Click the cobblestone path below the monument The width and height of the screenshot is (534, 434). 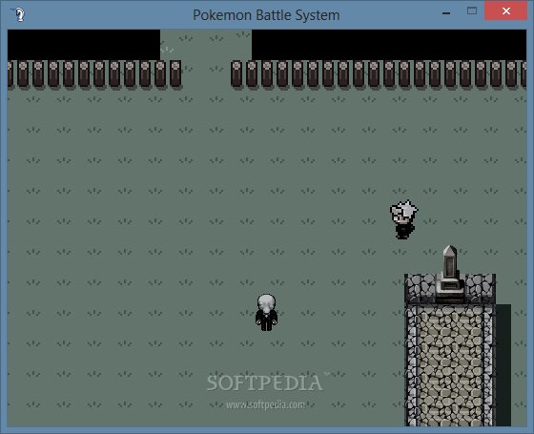(x=449, y=365)
